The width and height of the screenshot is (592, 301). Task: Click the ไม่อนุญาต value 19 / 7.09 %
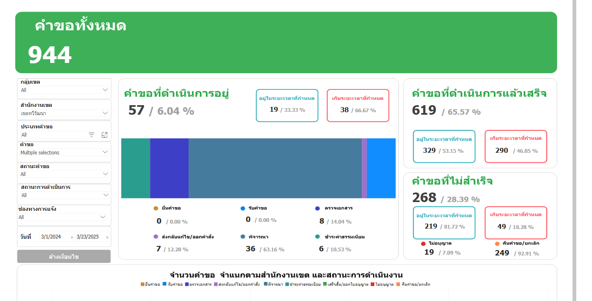pos(442,252)
